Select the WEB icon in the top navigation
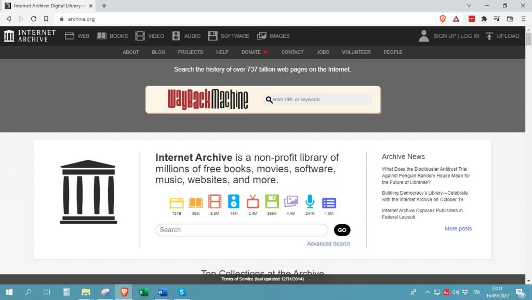The width and height of the screenshot is (532, 300). pyautogui.click(x=70, y=36)
